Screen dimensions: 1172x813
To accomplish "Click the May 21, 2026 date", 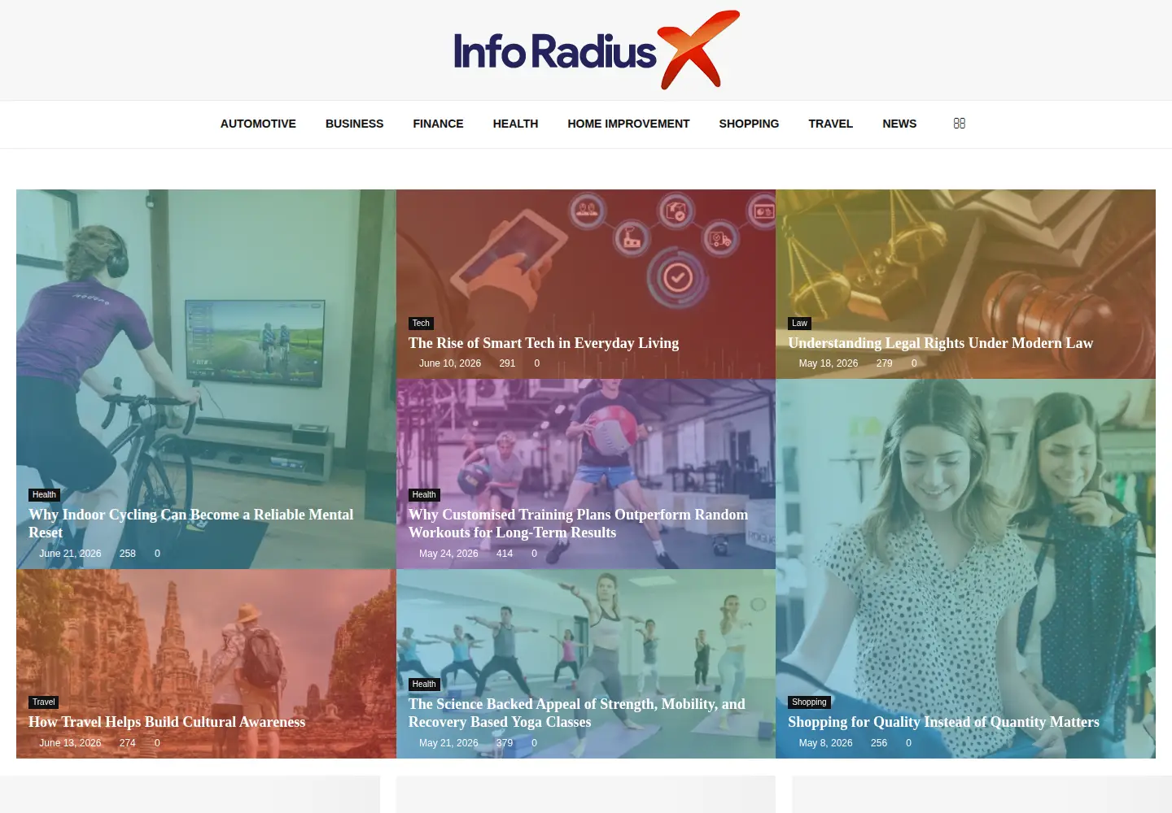I will [x=448, y=743].
